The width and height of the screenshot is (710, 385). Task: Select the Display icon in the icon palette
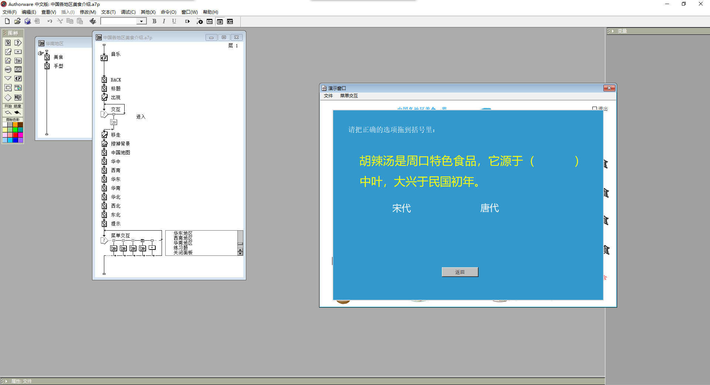(x=8, y=43)
